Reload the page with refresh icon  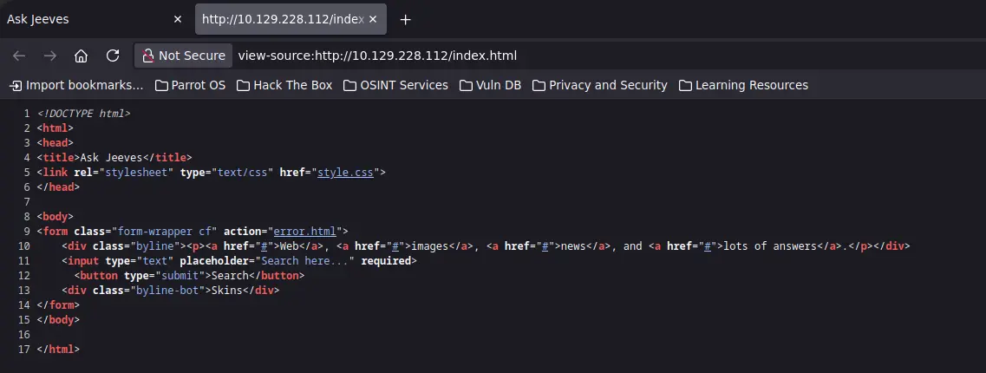pos(113,56)
